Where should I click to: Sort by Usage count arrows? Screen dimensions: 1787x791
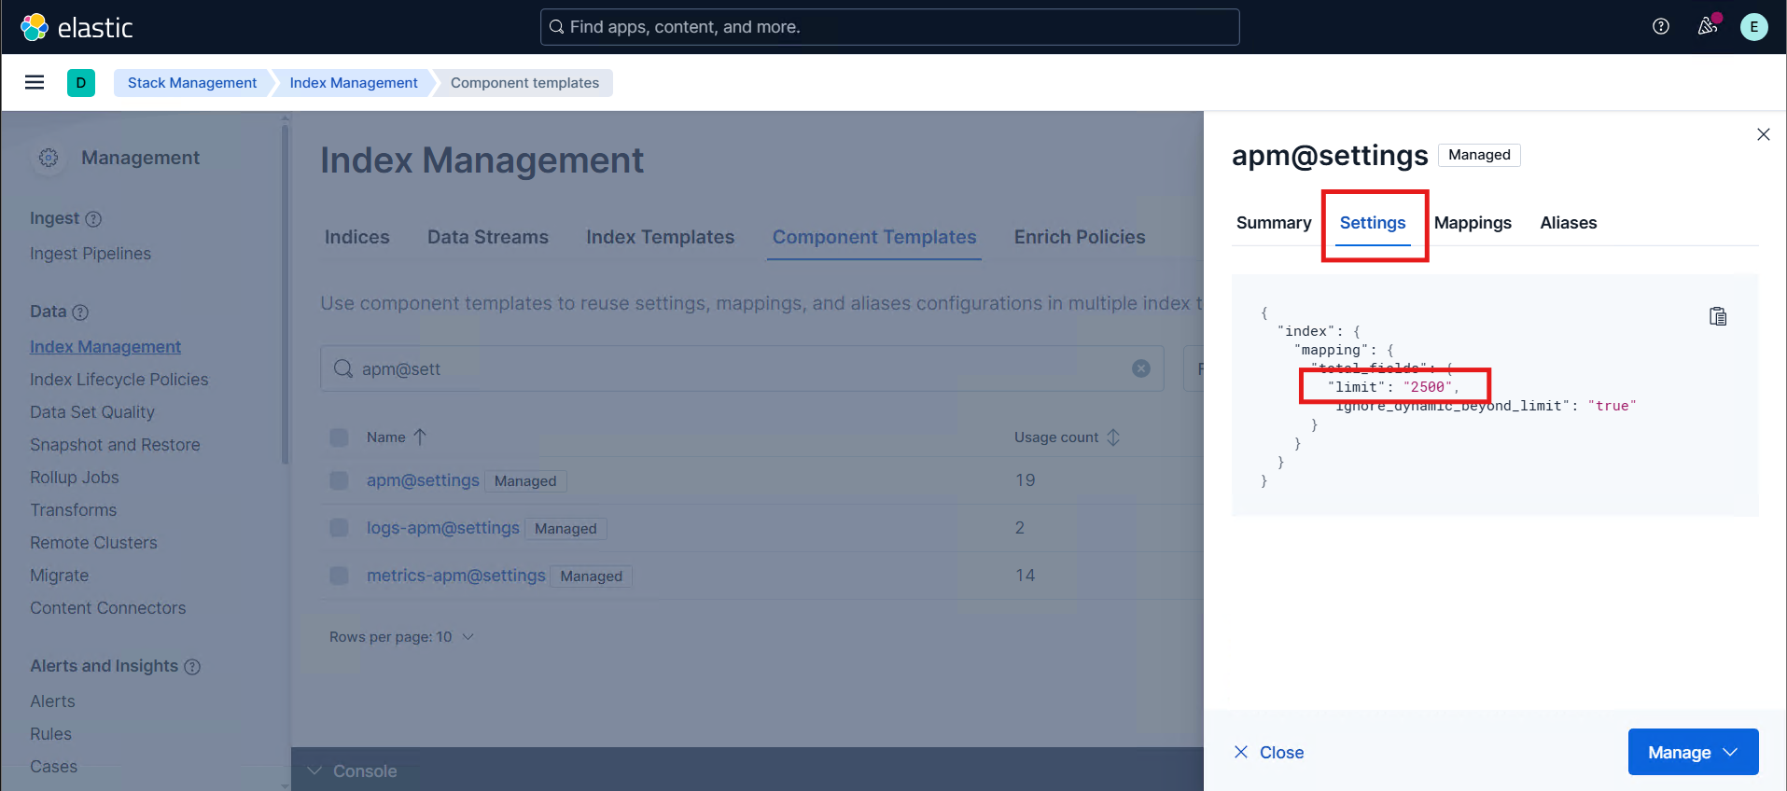click(x=1113, y=437)
